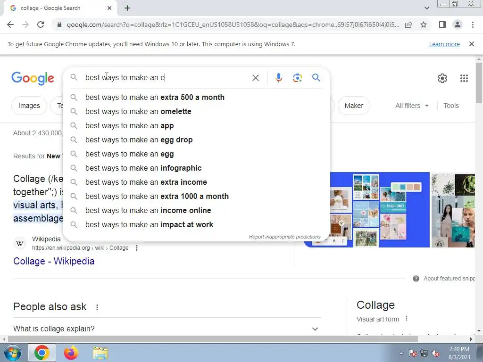Screen dimensions: 483x362
Task: Click the browser forward arrow
Action: [25, 25]
